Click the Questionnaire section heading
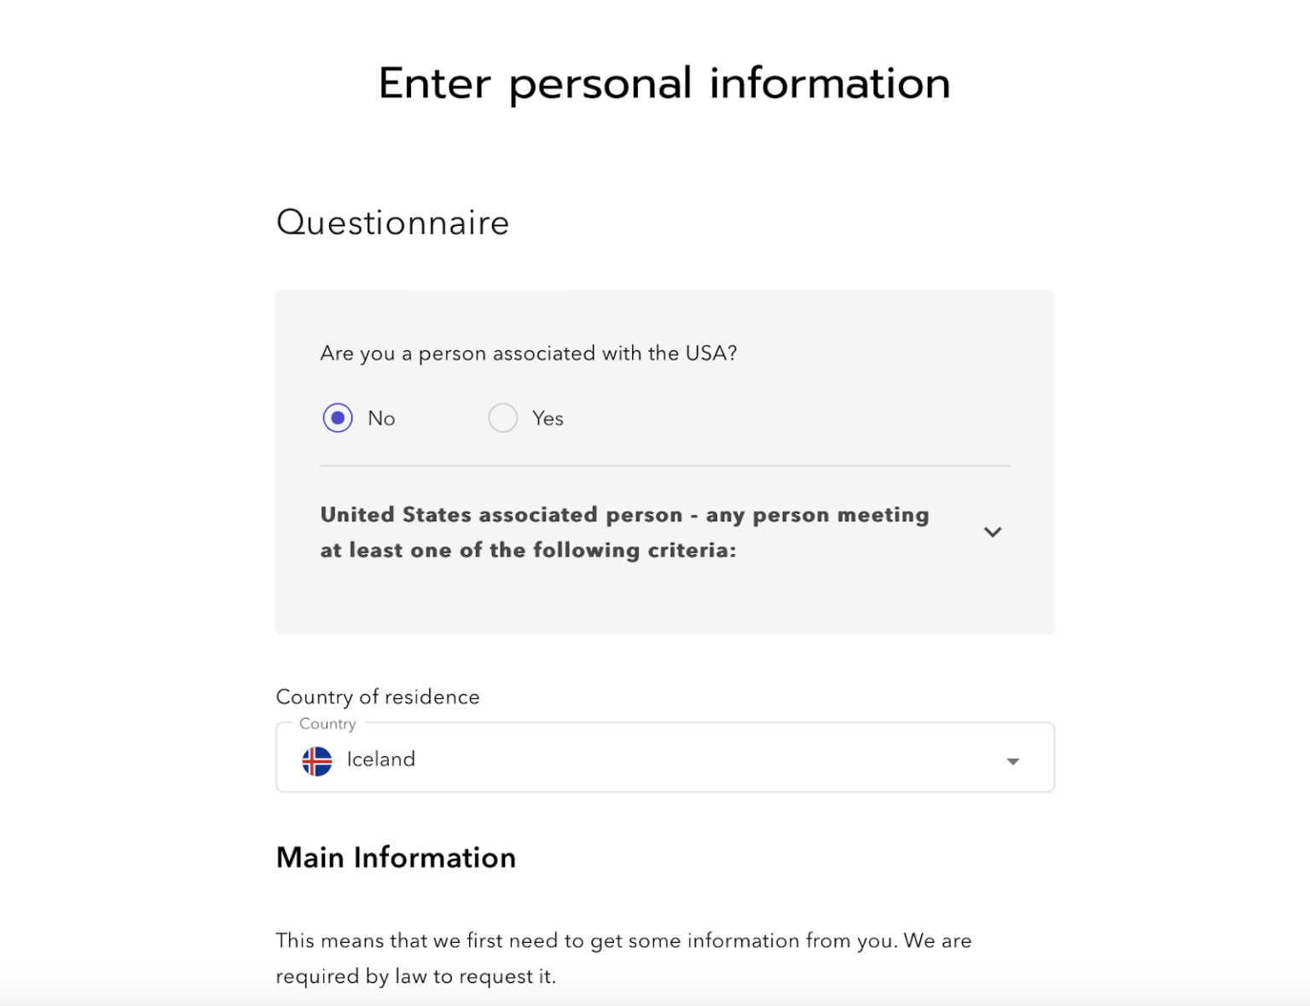The width and height of the screenshot is (1310, 1006). 392,223
